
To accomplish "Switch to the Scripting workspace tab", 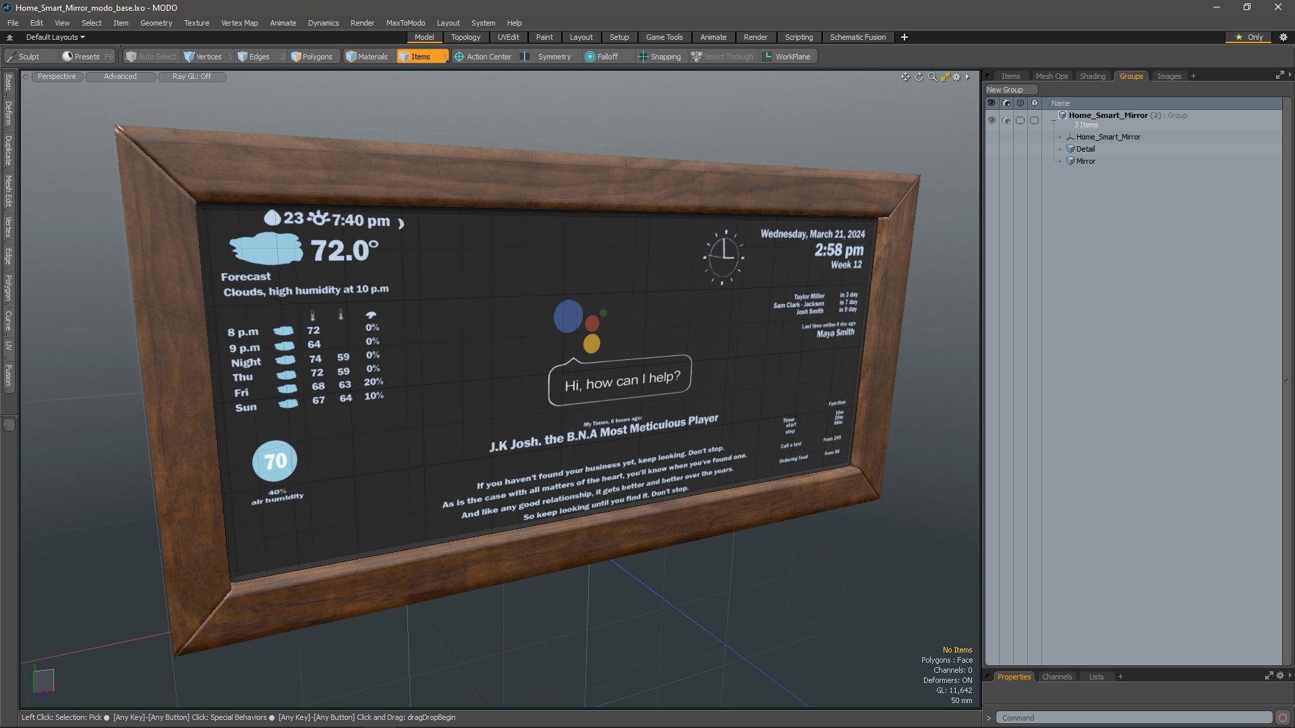I will click(x=798, y=36).
